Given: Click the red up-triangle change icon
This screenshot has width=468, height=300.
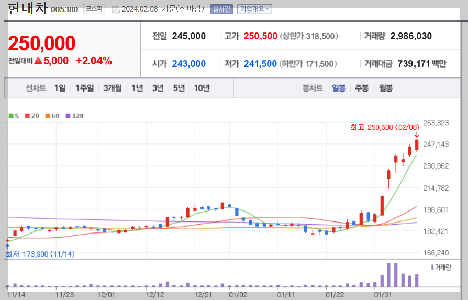Looking at the screenshot, I should [38, 61].
